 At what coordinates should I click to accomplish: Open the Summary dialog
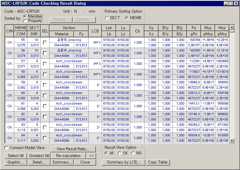(62, 162)
